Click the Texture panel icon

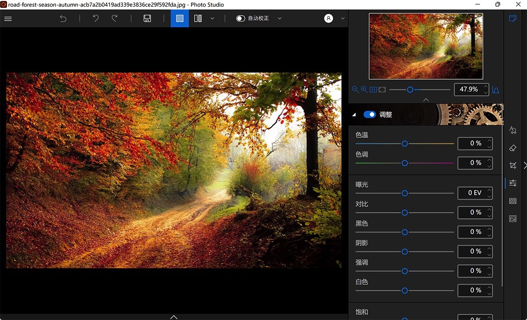click(x=513, y=201)
